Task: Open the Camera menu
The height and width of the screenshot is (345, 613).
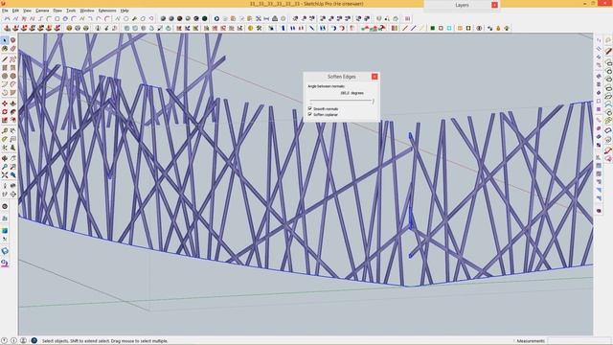Action: [x=42, y=11]
